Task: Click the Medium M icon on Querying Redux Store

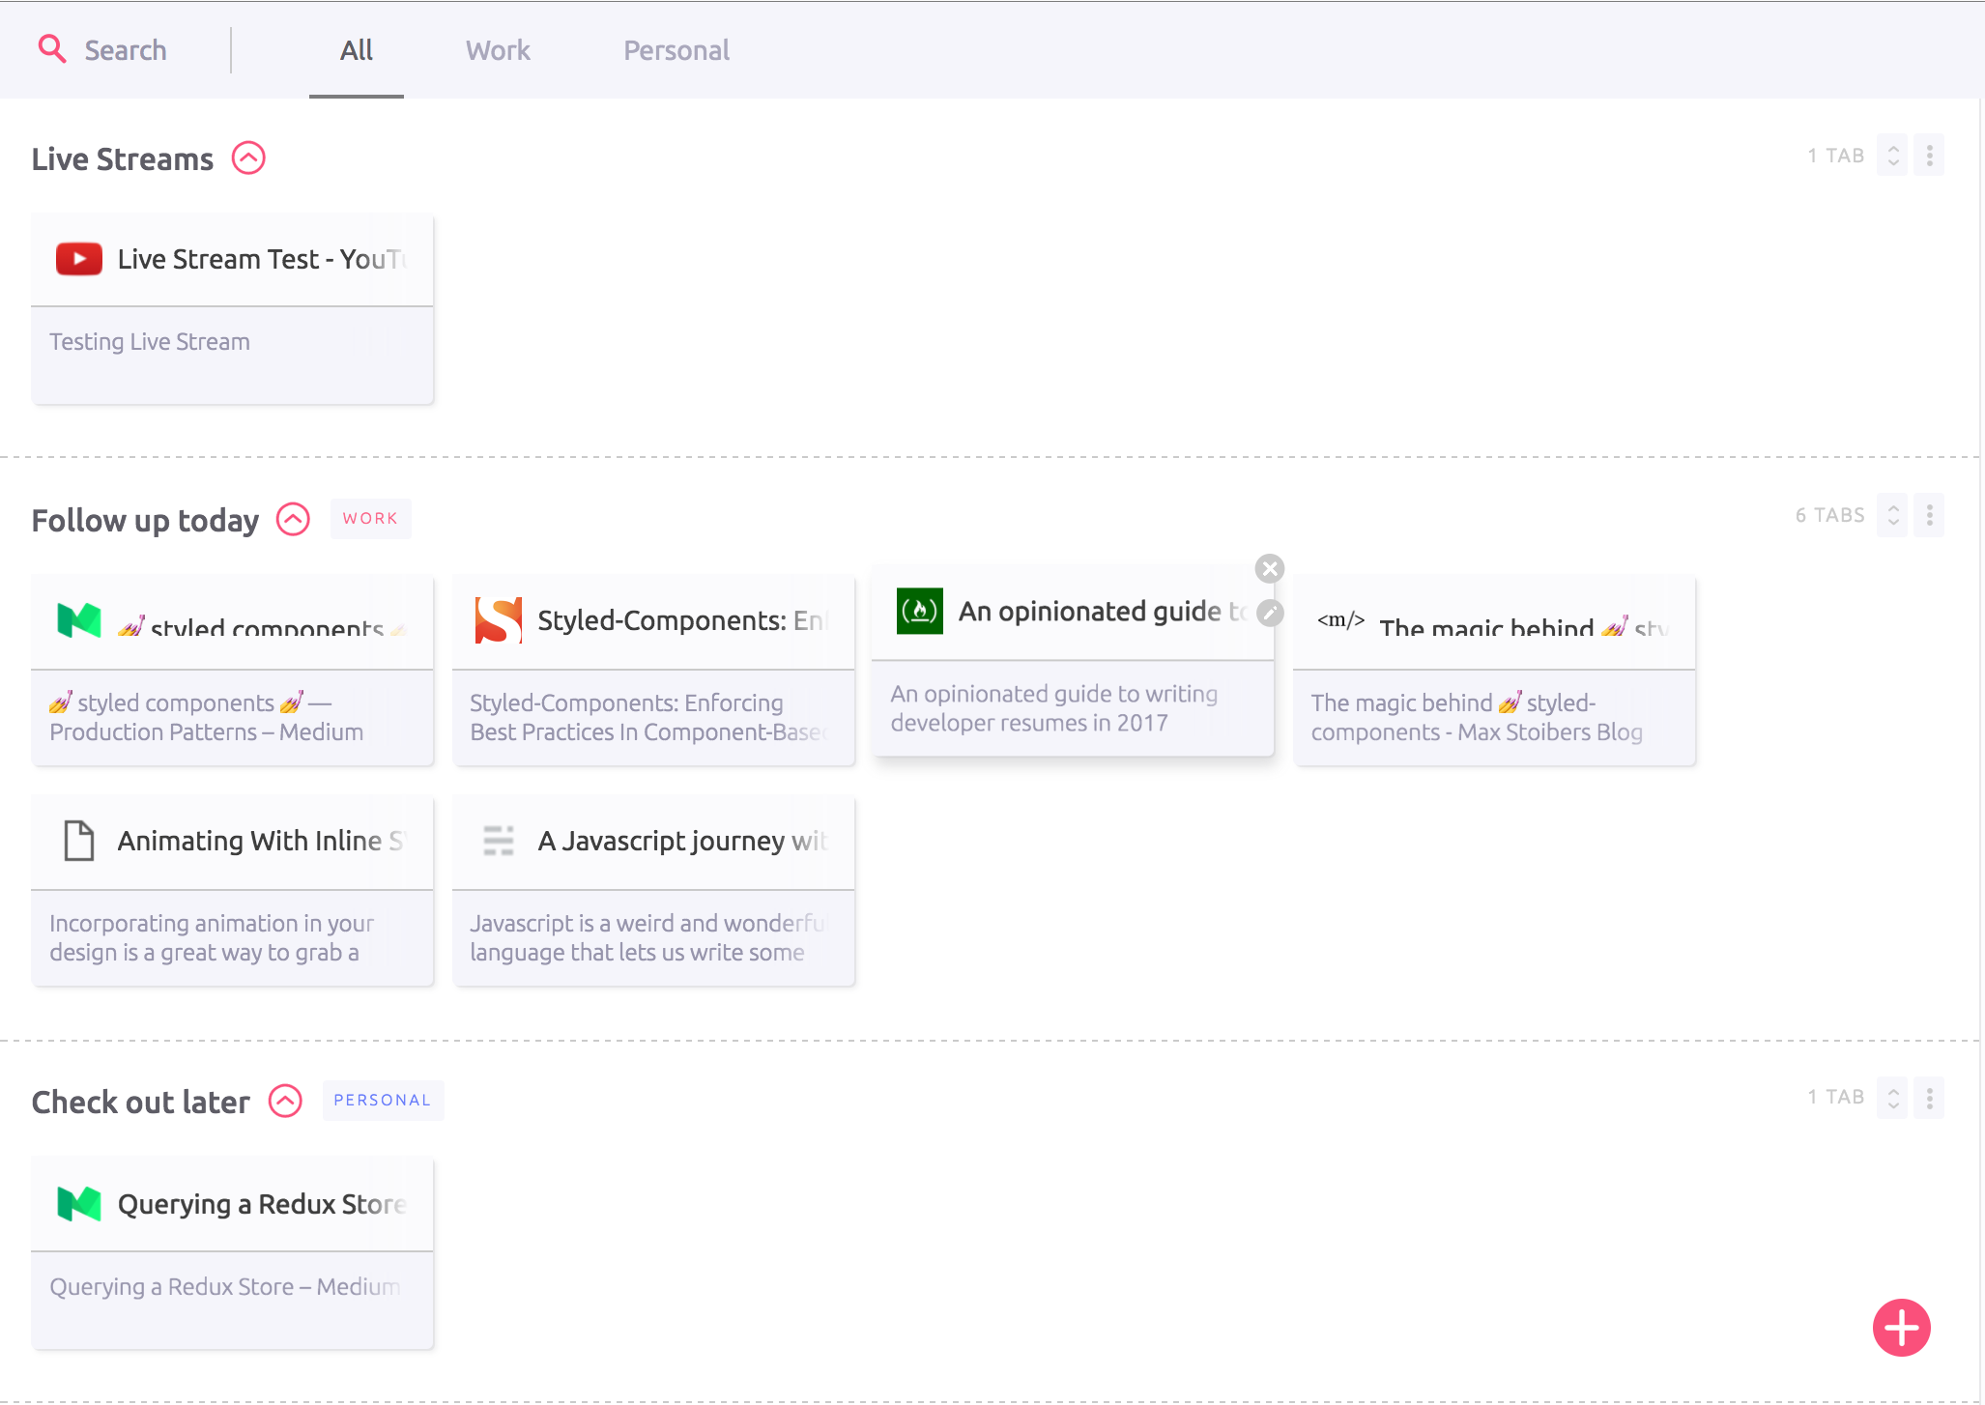Action: coord(79,1203)
